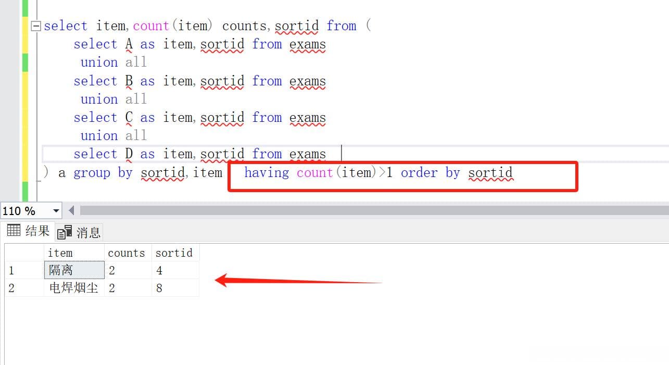The image size is (669, 365).
Task: Click the horizontal scrollbar left arrow
Action: coord(71,210)
